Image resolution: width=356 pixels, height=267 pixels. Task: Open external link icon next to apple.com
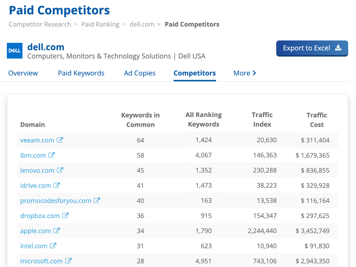[57, 231]
